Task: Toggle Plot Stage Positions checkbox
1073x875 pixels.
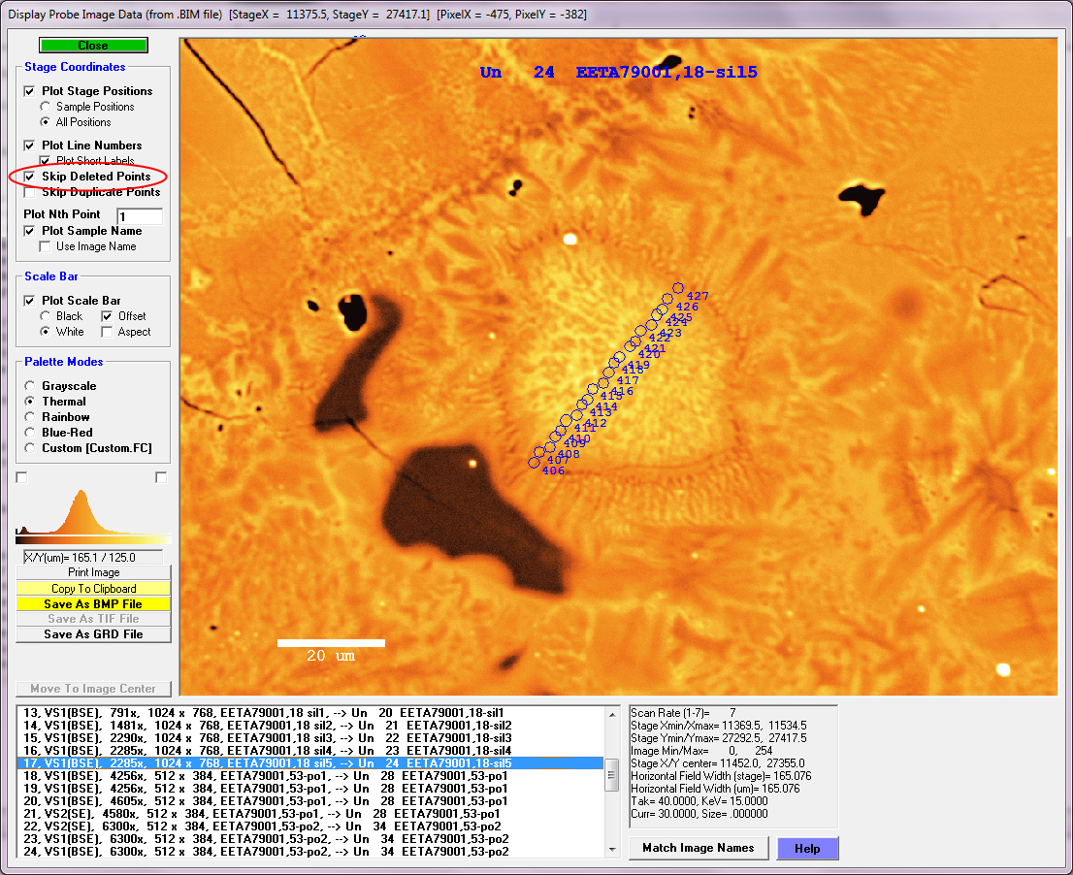Action: click(30, 91)
